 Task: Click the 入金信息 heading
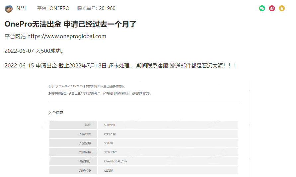pos(56,113)
